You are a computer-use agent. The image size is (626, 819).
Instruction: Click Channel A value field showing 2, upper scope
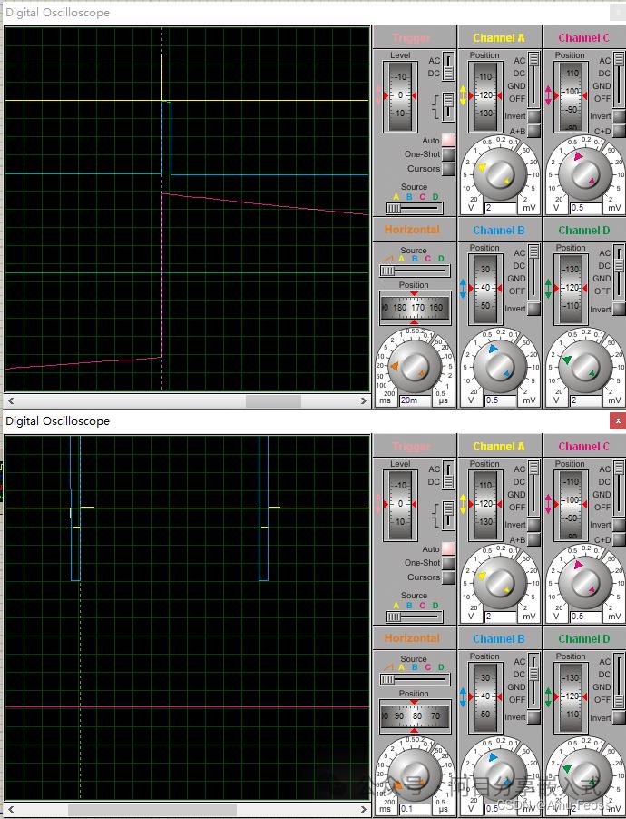500,207
